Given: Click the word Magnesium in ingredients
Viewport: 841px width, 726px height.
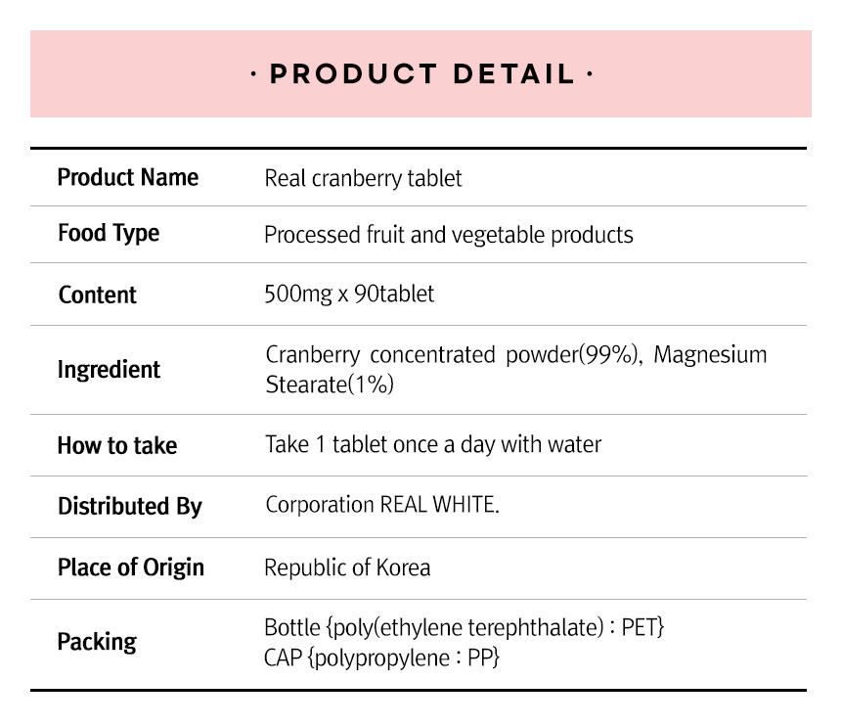Looking at the screenshot, I should pos(710,354).
